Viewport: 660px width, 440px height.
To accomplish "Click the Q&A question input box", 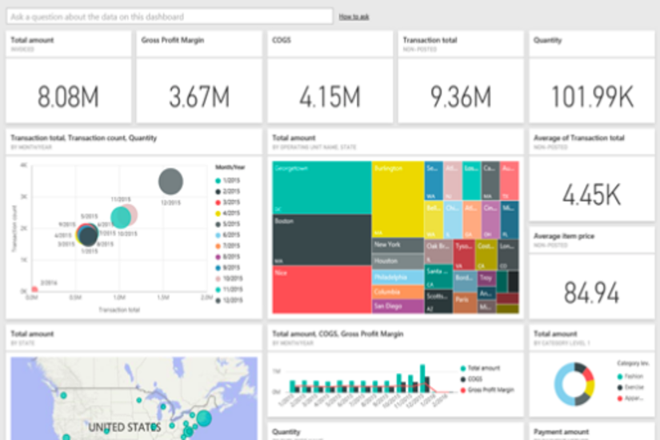I will (170, 17).
